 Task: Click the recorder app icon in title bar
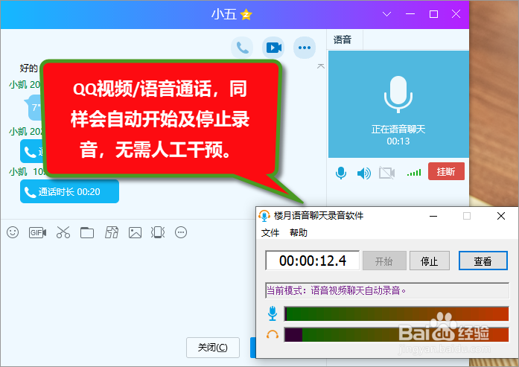point(264,216)
